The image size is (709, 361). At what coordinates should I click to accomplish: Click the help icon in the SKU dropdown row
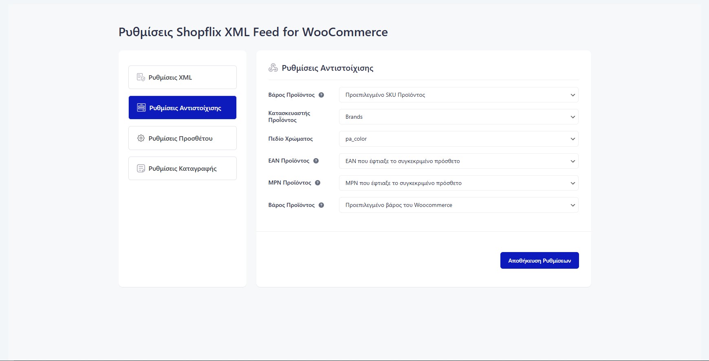coord(321,95)
